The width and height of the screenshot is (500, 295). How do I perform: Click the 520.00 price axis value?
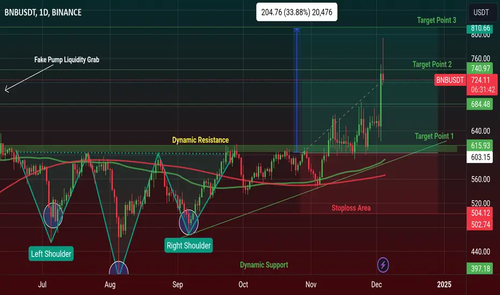tap(481, 203)
